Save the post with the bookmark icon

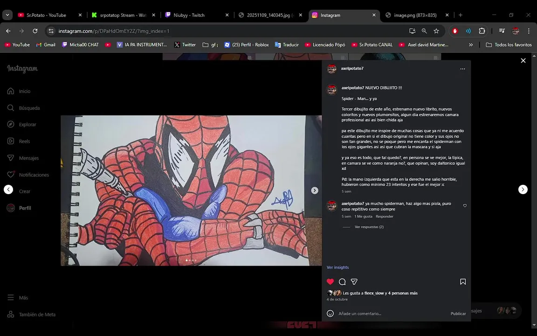pos(463,282)
